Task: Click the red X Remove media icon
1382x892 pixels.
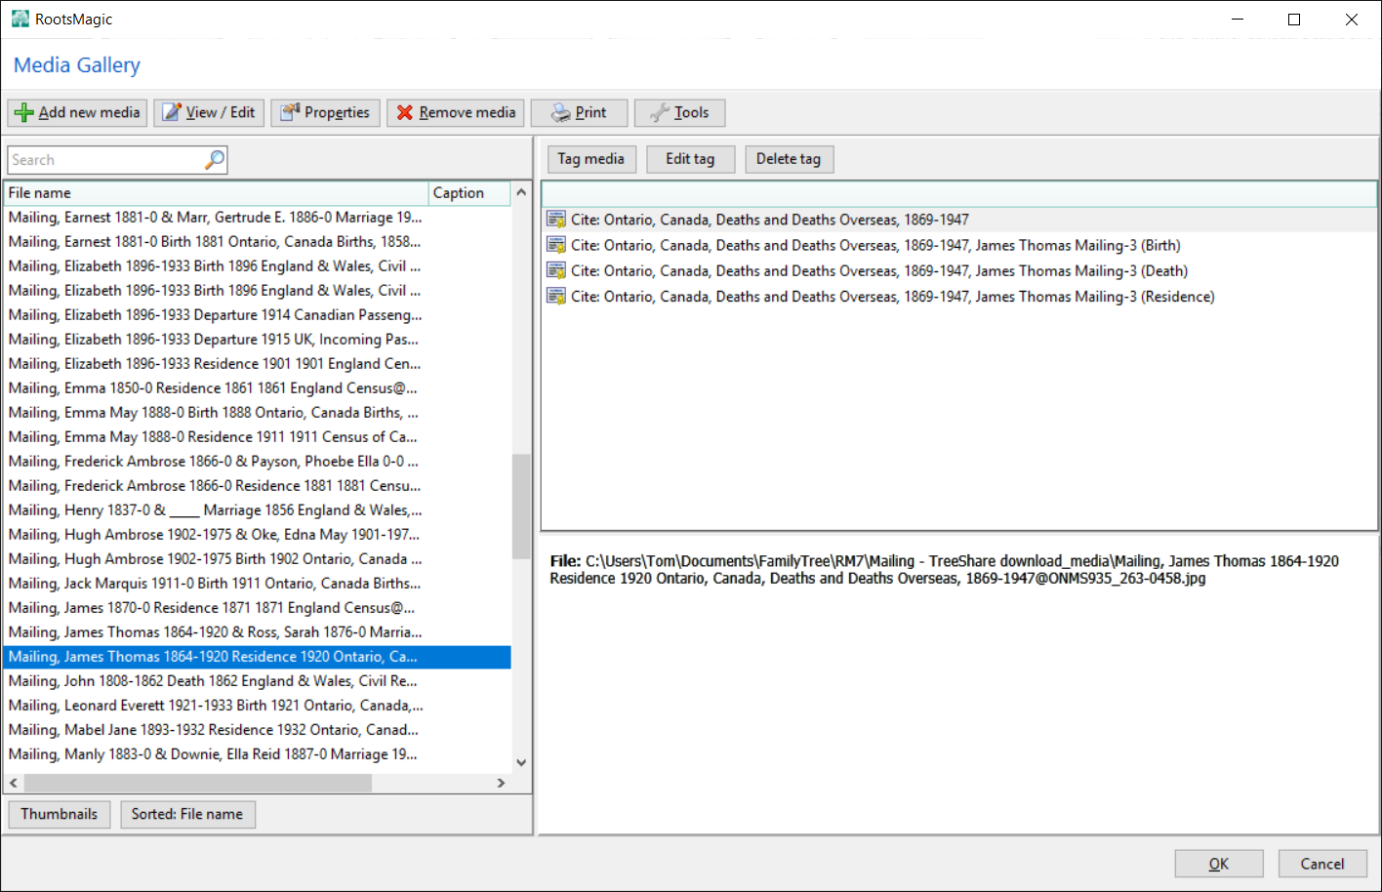Action: click(405, 113)
